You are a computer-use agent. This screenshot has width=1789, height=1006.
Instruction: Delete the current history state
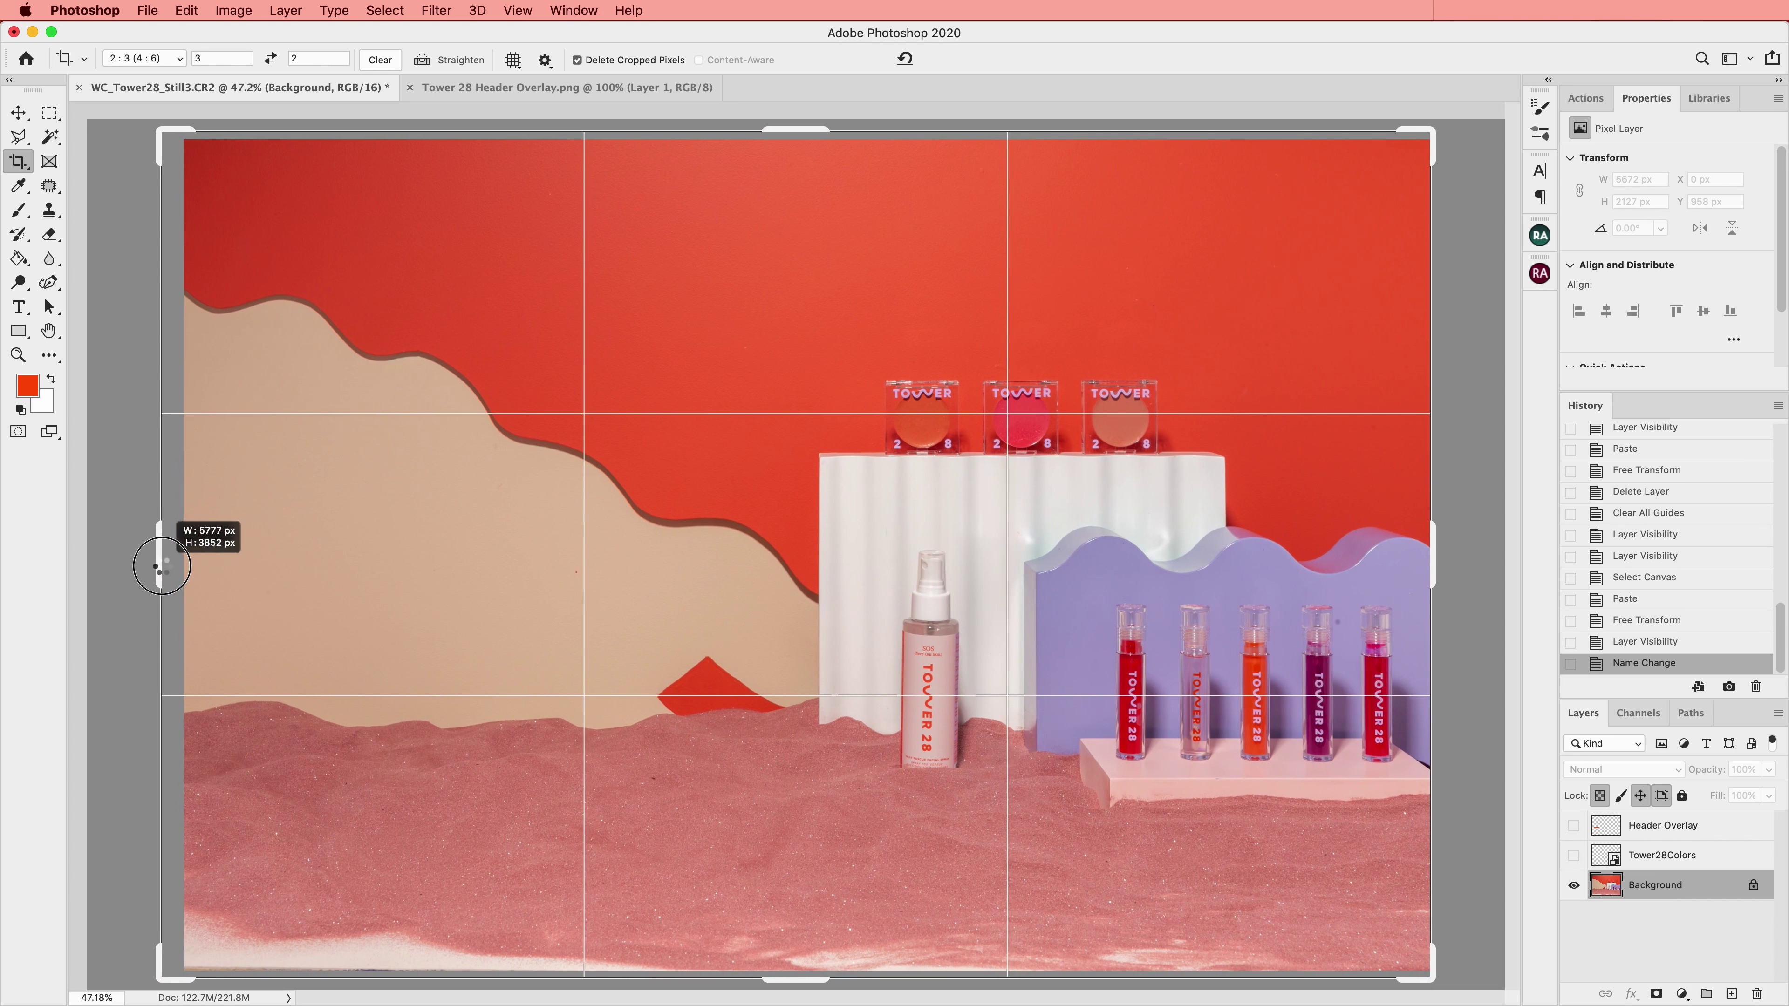click(x=1755, y=686)
